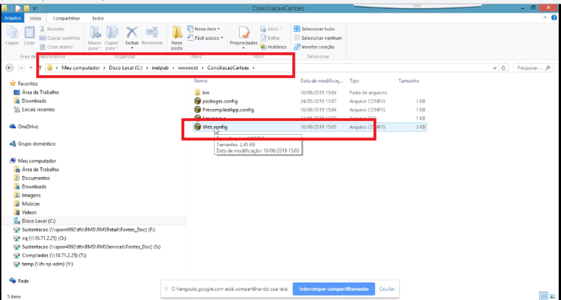Screen dimensions: 561x300
Task: Click Selecionar tudo
Action: pyautogui.click(x=314, y=29)
